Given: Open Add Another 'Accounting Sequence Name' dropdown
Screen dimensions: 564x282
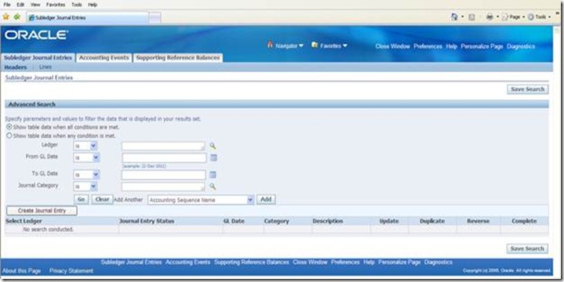Looking at the screenshot, I should coord(201,200).
